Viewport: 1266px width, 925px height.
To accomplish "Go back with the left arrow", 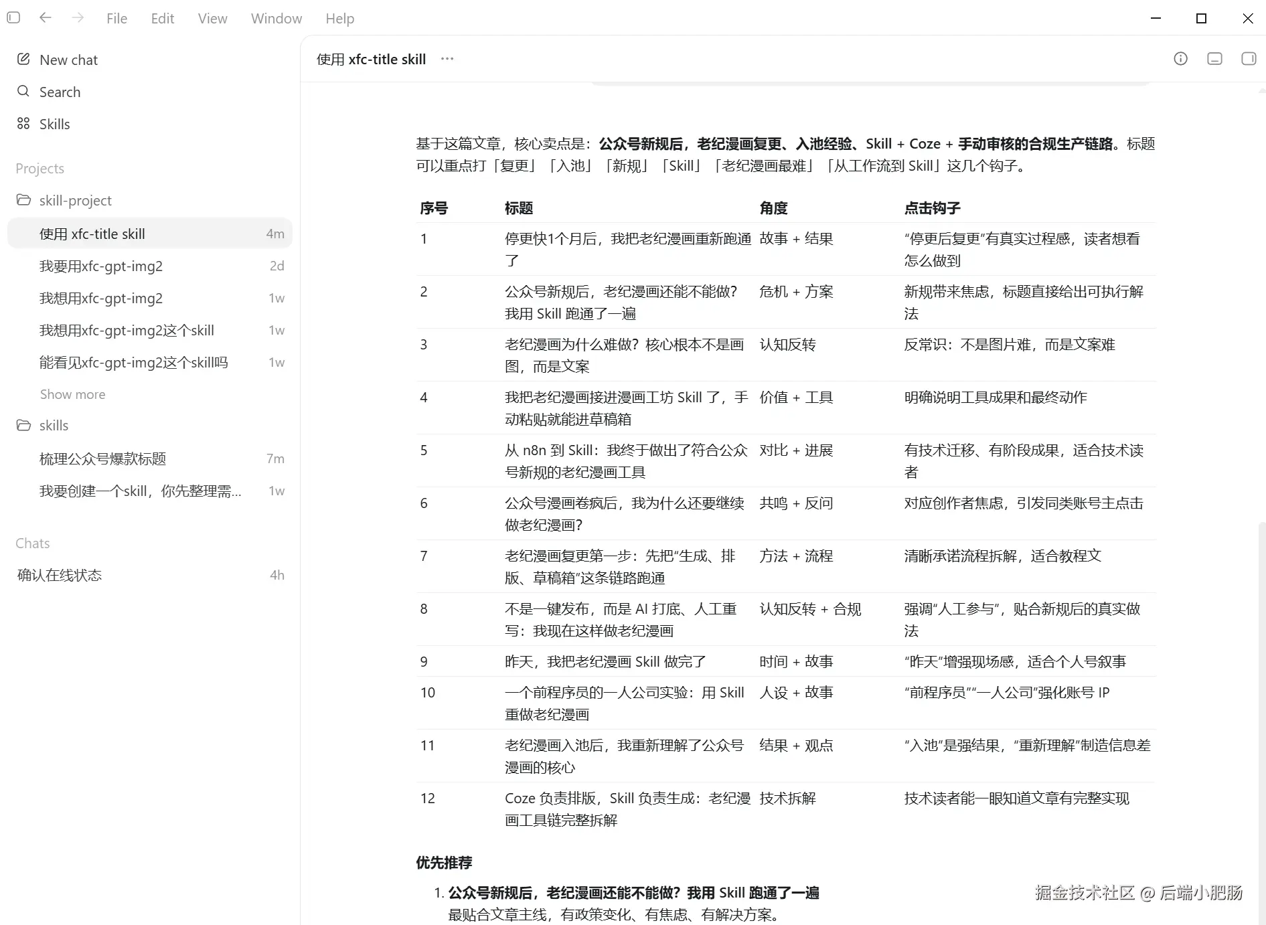I will click(46, 18).
